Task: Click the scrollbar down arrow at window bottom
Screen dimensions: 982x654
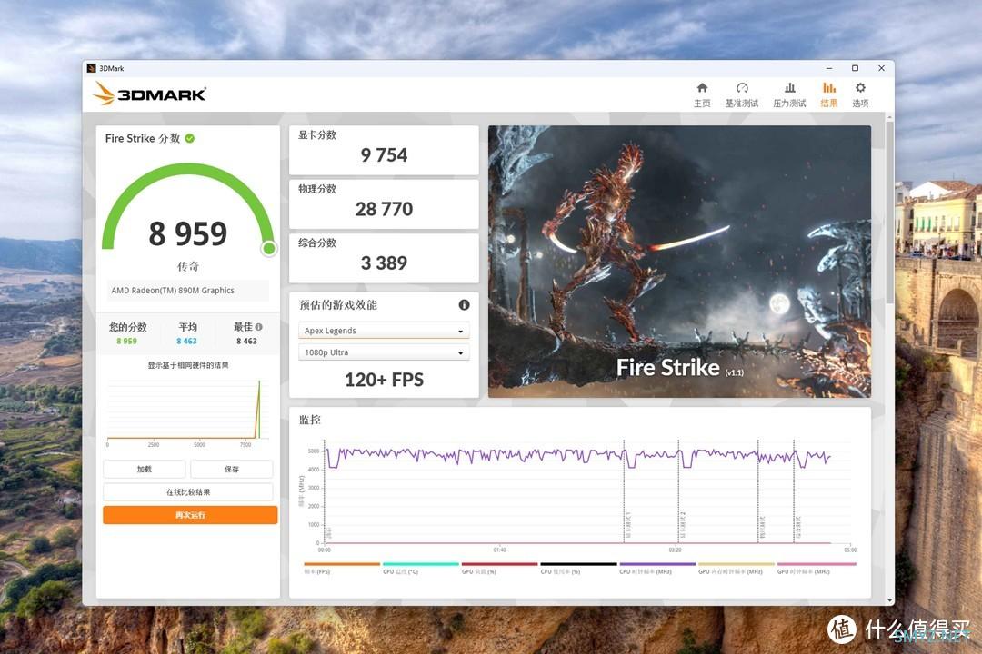Action: click(x=889, y=600)
